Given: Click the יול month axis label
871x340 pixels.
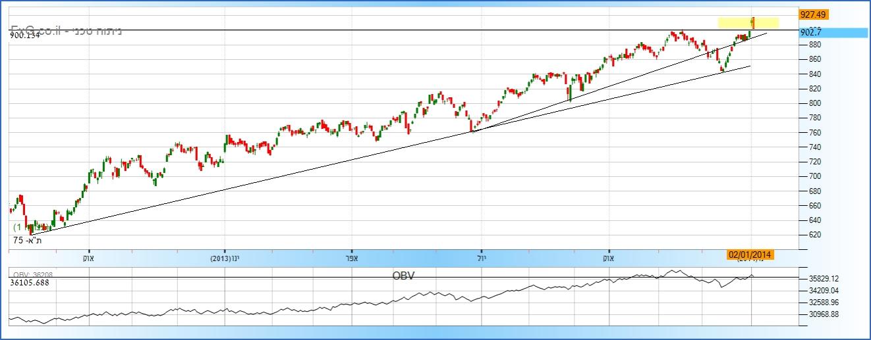Looking at the screenshot, I should click(x=482, y=258).
